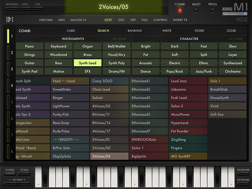
Task: Toggle the Orchestra character filter
Action: [233, 71]
